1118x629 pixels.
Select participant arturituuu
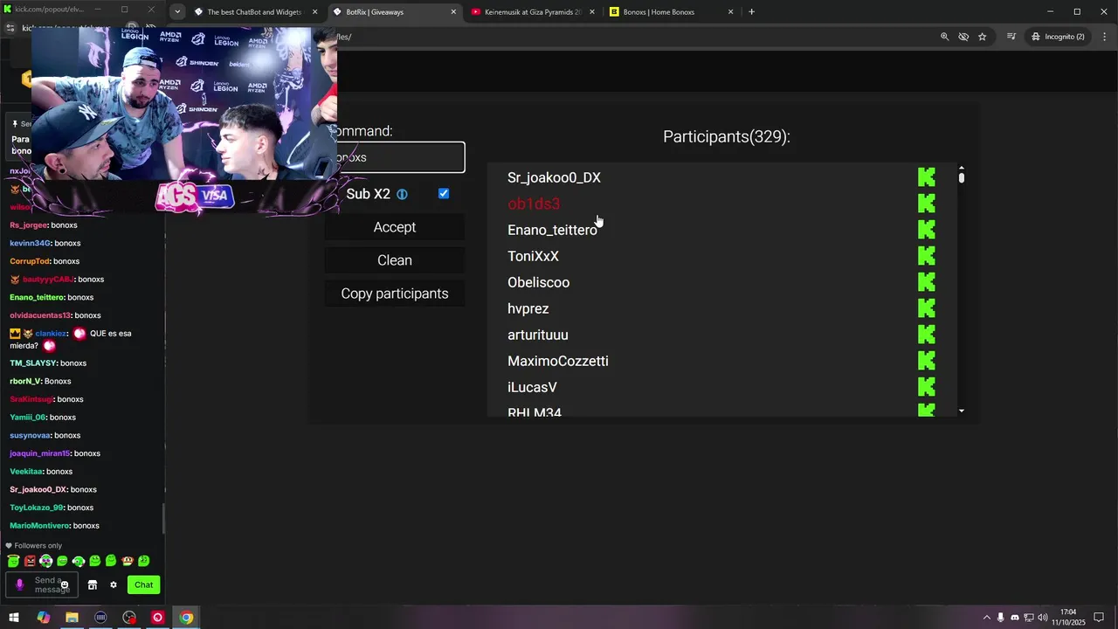tap(538, 335)
